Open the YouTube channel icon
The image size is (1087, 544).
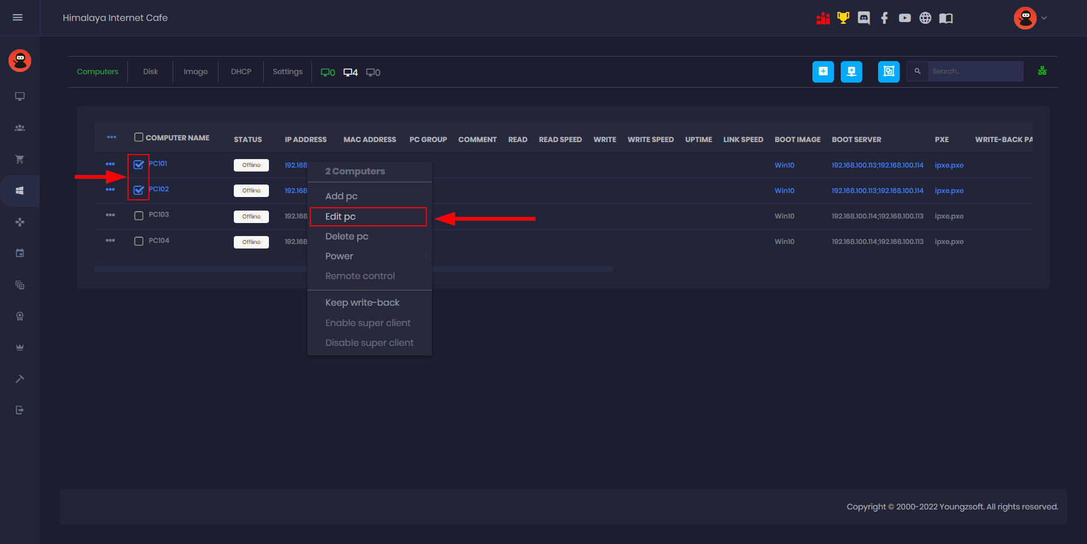coord(904,18)
